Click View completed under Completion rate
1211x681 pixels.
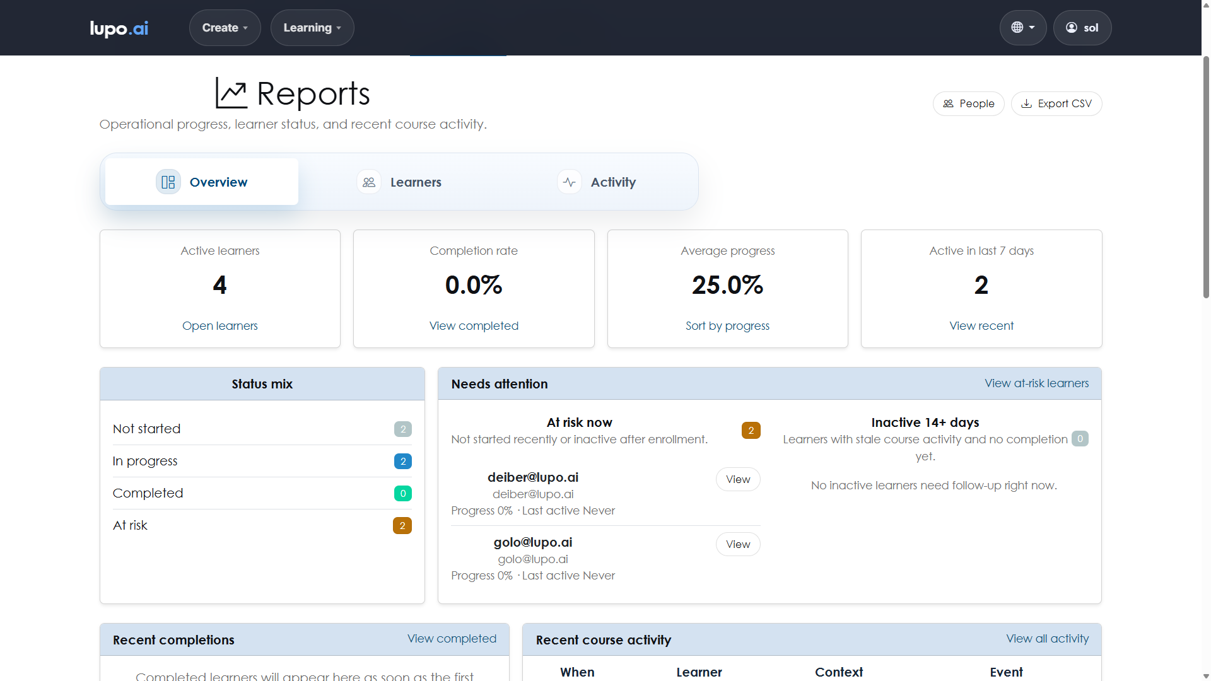(474, 326)
